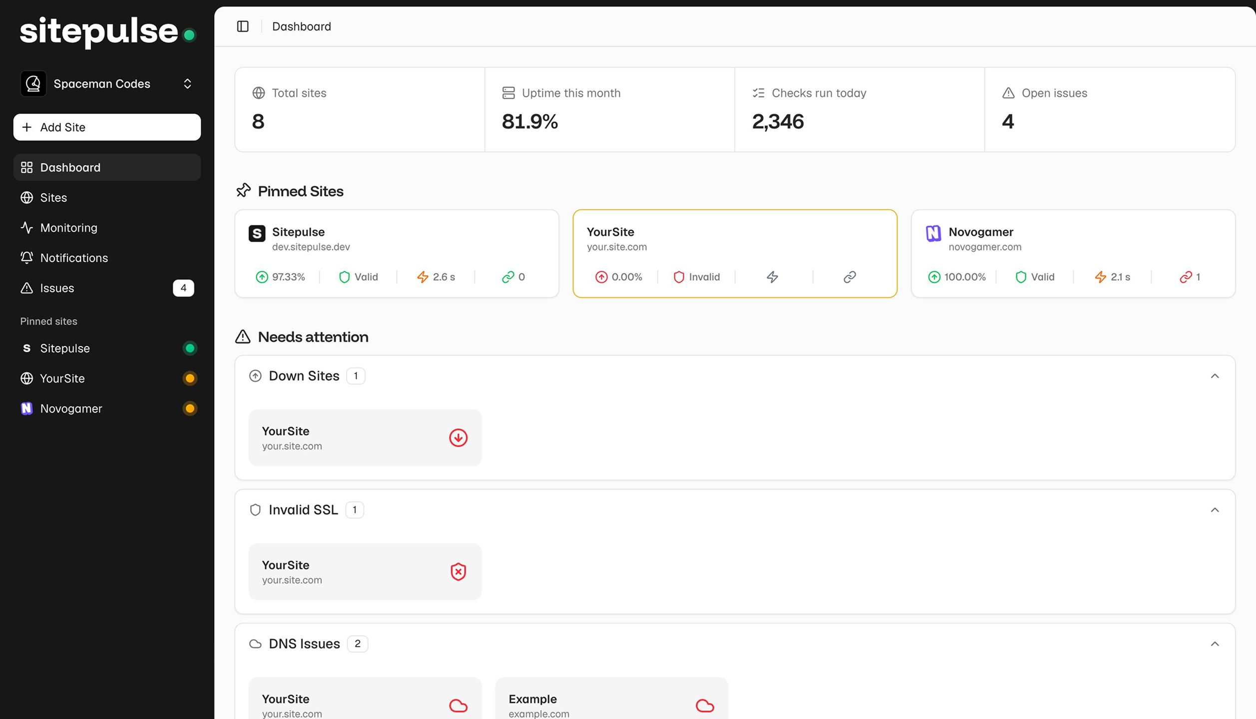Click the Sitepulse 97.33% uptime stat

pyautogui.click(x=280, y=277)
